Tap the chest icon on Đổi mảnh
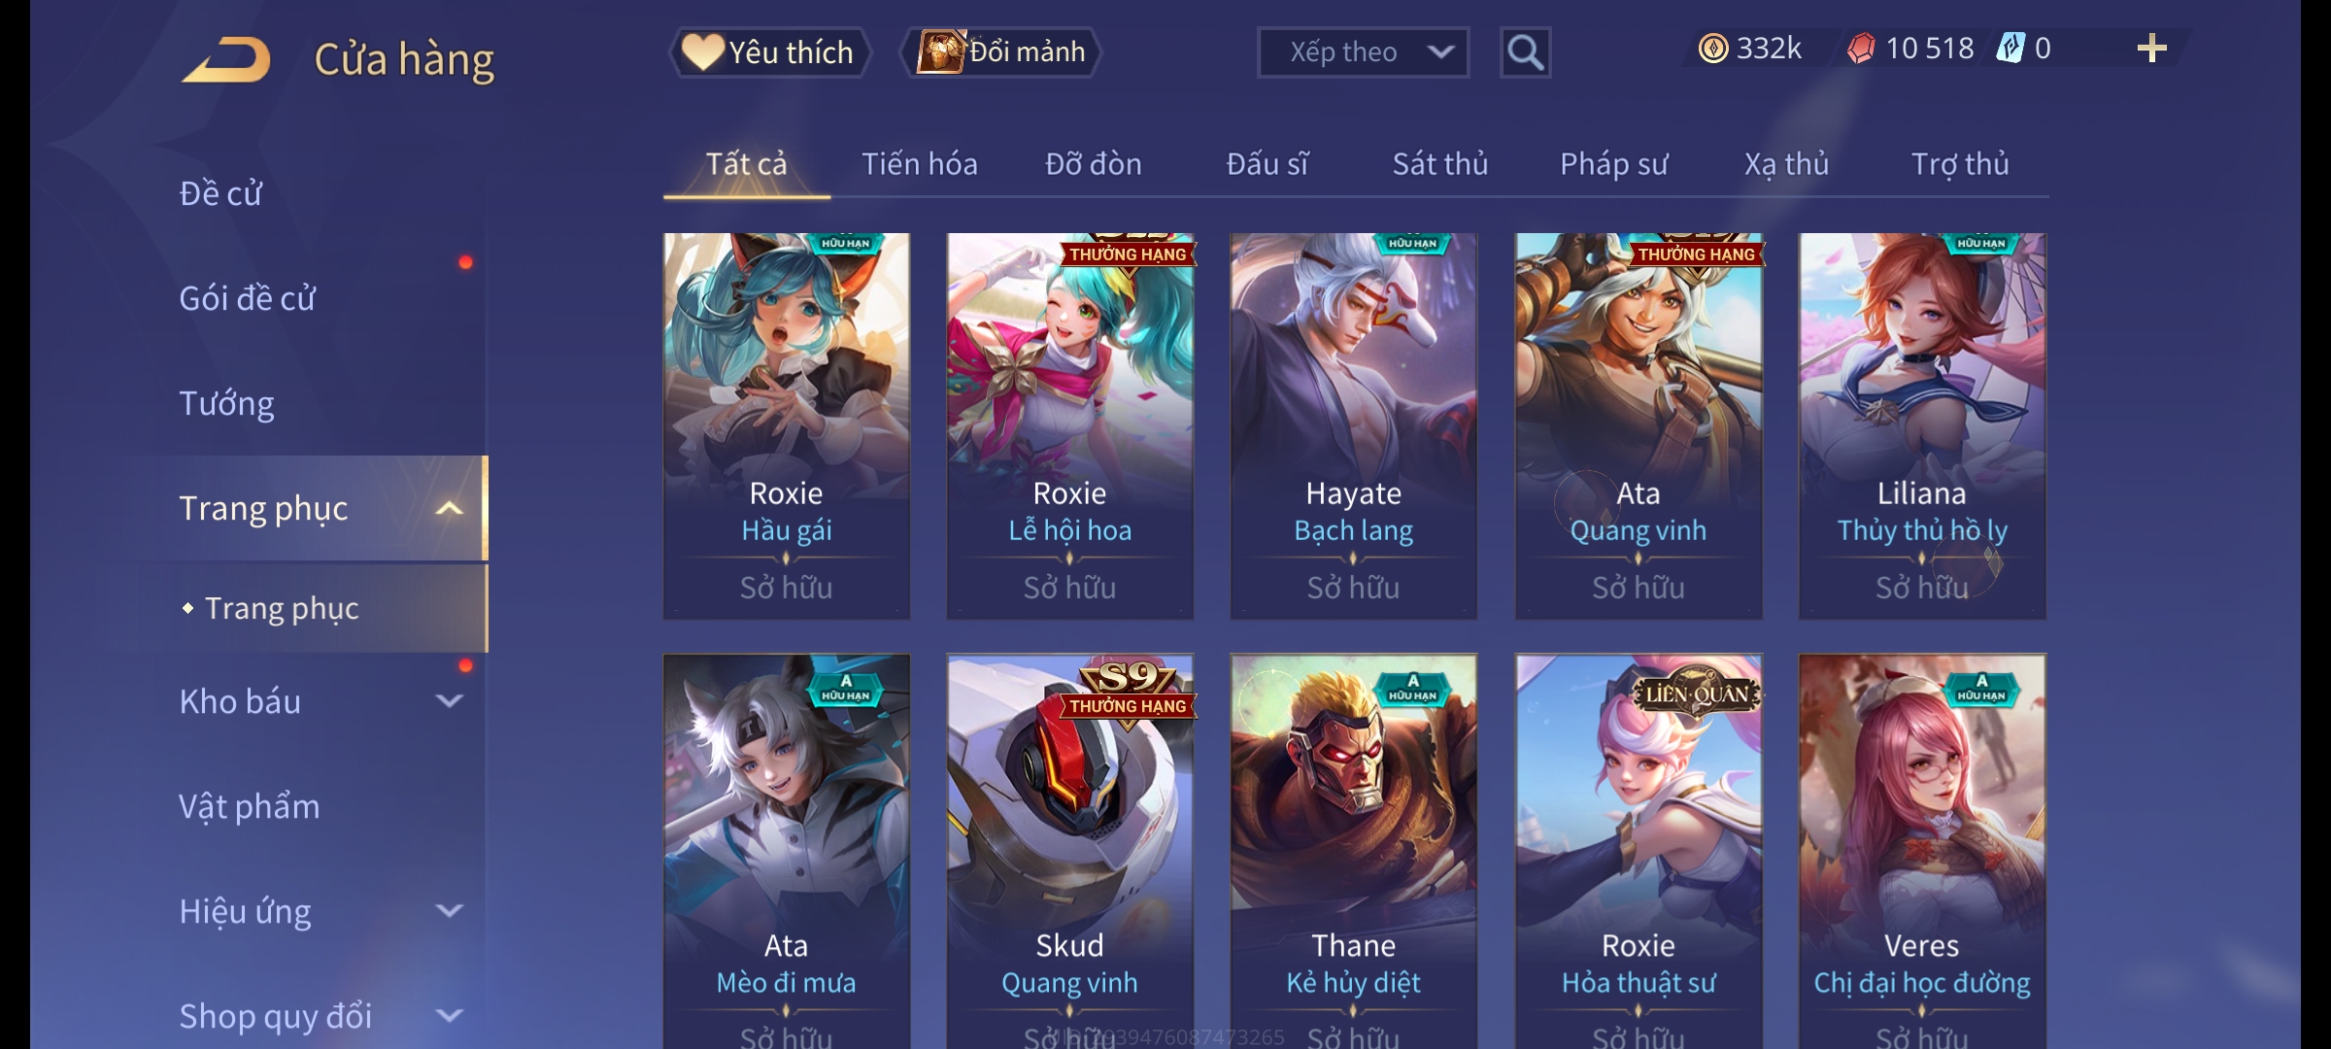Image resolution: width=2331 pixels, height=1049 pixels. 940,51
